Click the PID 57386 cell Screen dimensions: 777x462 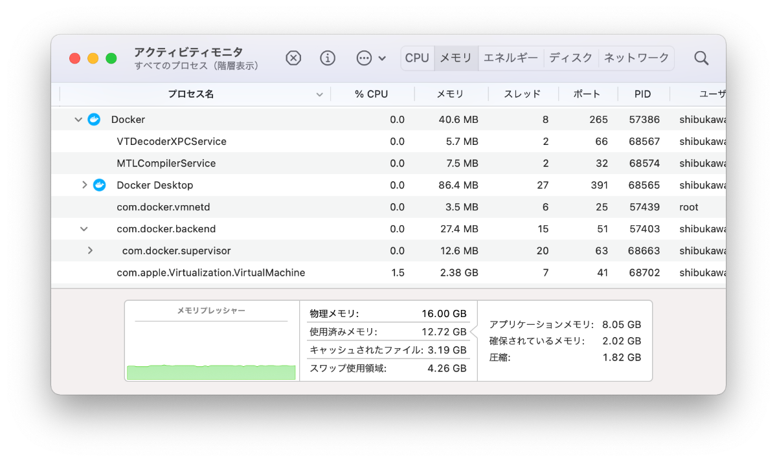(x=644, y=120)
